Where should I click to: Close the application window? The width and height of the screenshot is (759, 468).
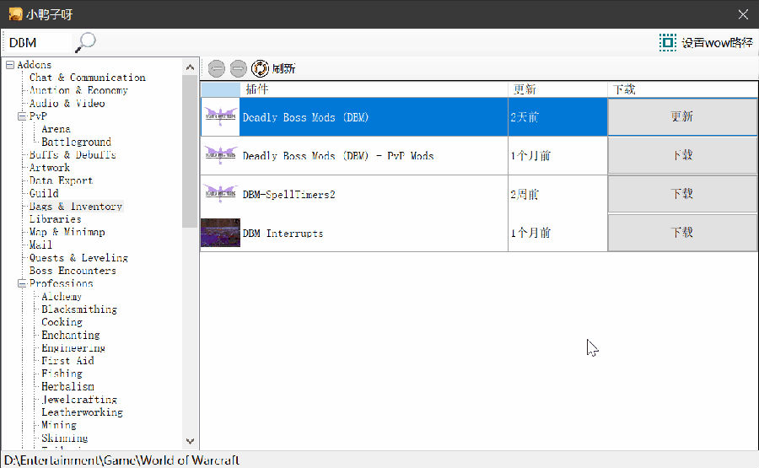point(743,14)
